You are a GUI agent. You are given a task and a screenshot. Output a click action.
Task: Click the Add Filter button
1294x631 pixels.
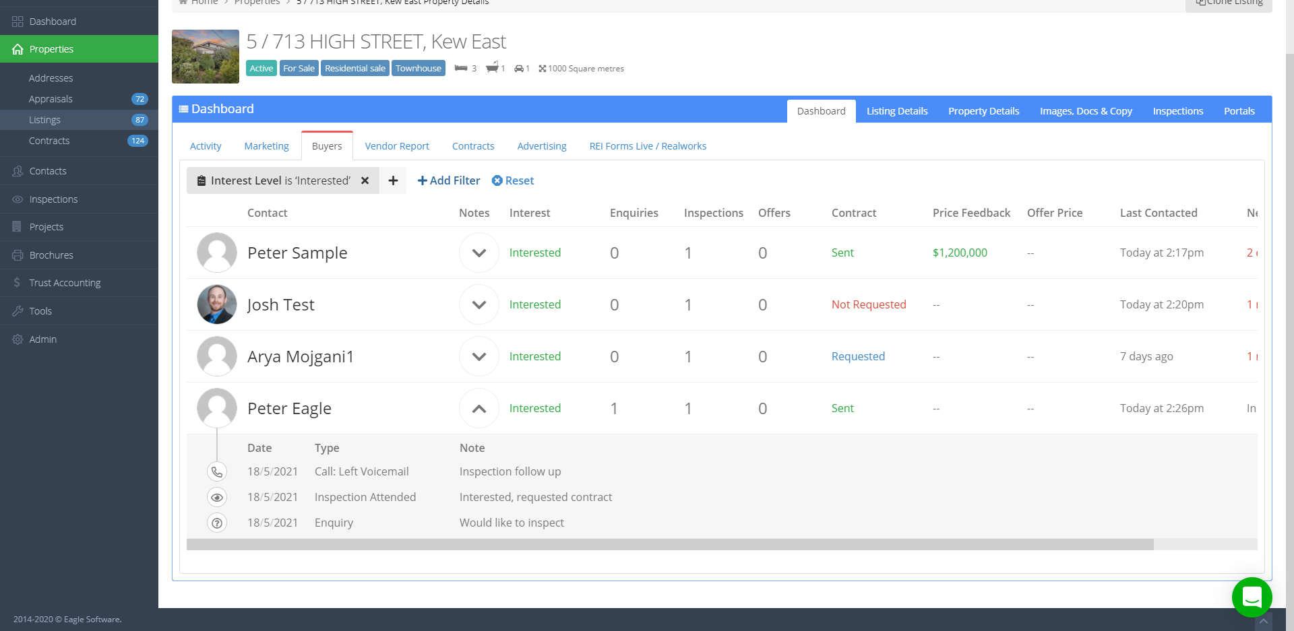point(449,180)
